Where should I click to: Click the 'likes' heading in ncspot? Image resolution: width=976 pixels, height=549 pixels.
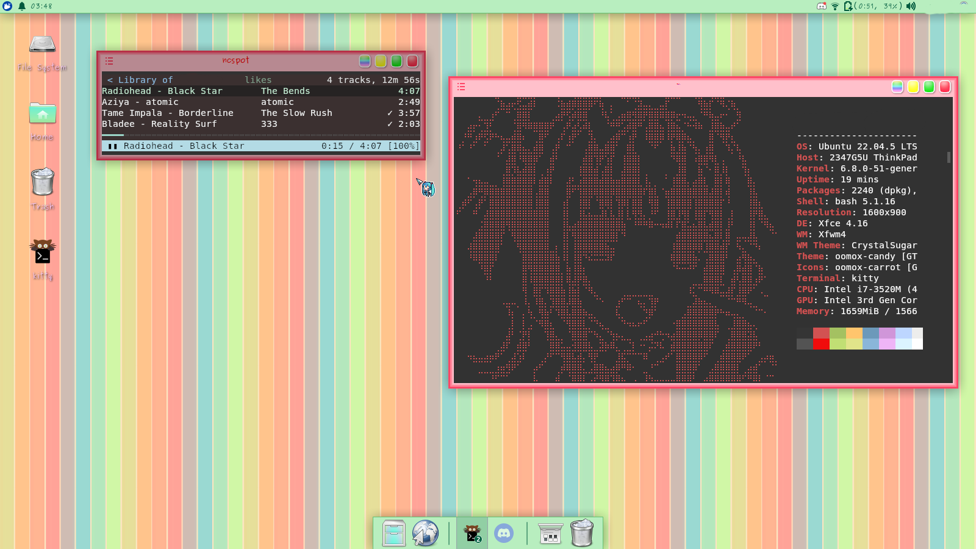click(x=259, y=80)
